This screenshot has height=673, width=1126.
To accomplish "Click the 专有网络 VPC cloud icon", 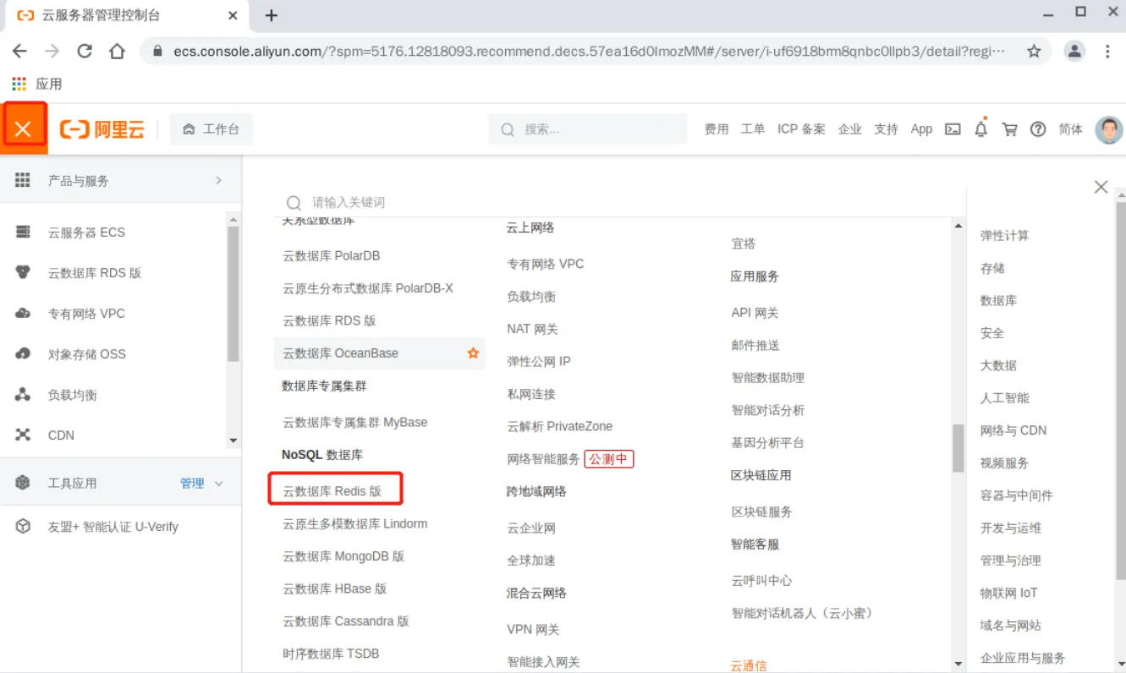I will click(23, 314).
